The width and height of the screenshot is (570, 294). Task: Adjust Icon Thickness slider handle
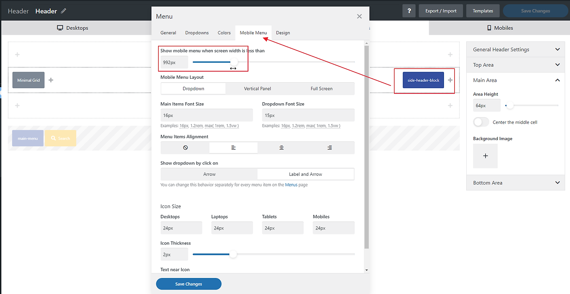233,254
